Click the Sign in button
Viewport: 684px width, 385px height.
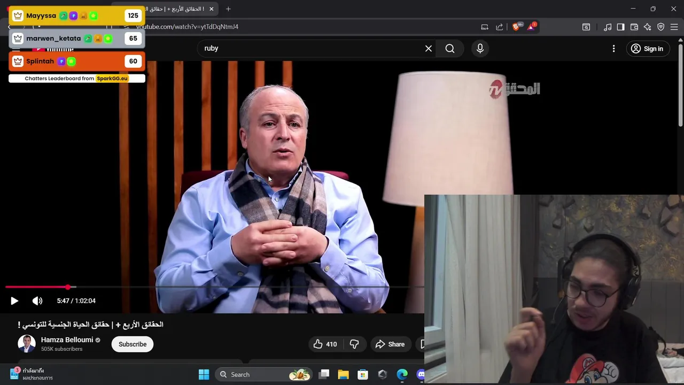tap(647, 49)
